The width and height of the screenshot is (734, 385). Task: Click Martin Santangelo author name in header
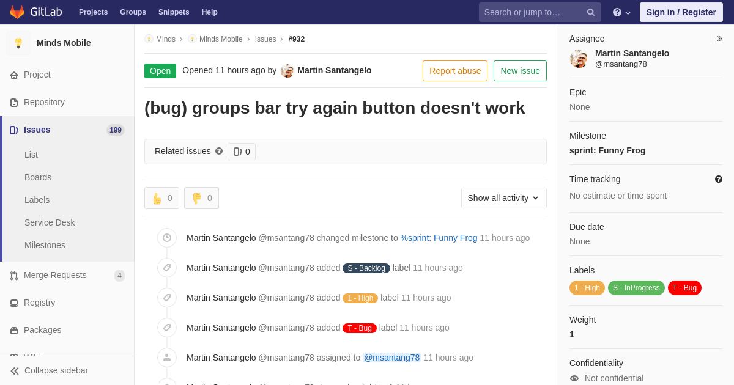tap(335, 70)
